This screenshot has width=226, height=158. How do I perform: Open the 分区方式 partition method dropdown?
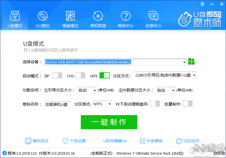point(194,75)
